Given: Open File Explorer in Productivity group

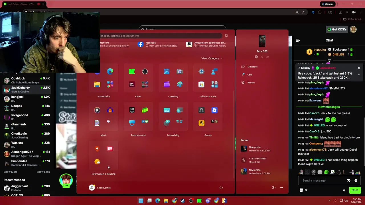Looking at the screenshot, I should pos(97,84).
